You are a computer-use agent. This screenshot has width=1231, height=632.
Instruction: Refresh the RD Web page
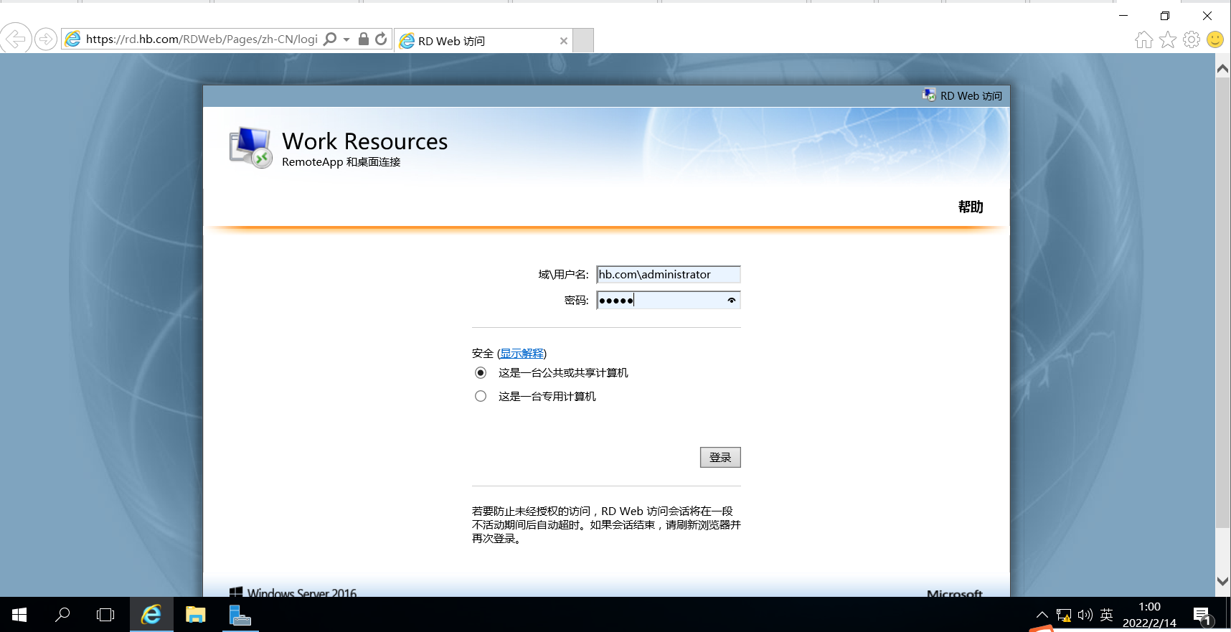[x=381, y=39]
